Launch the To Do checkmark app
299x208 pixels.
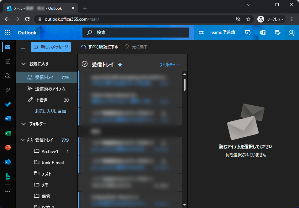pyautogui.click(x=8, y=104)
